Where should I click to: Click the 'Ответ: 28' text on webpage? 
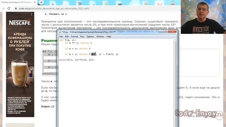[48, 107]
